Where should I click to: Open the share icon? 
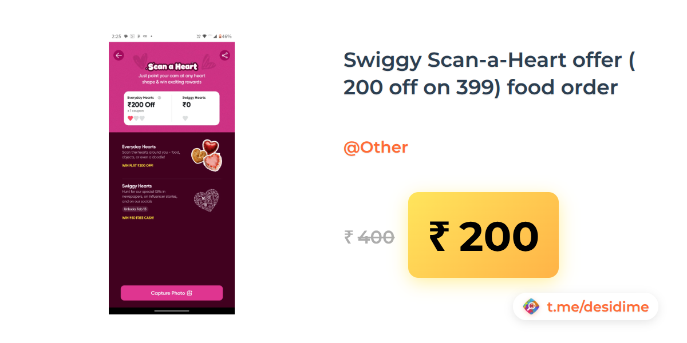(224, 55)
